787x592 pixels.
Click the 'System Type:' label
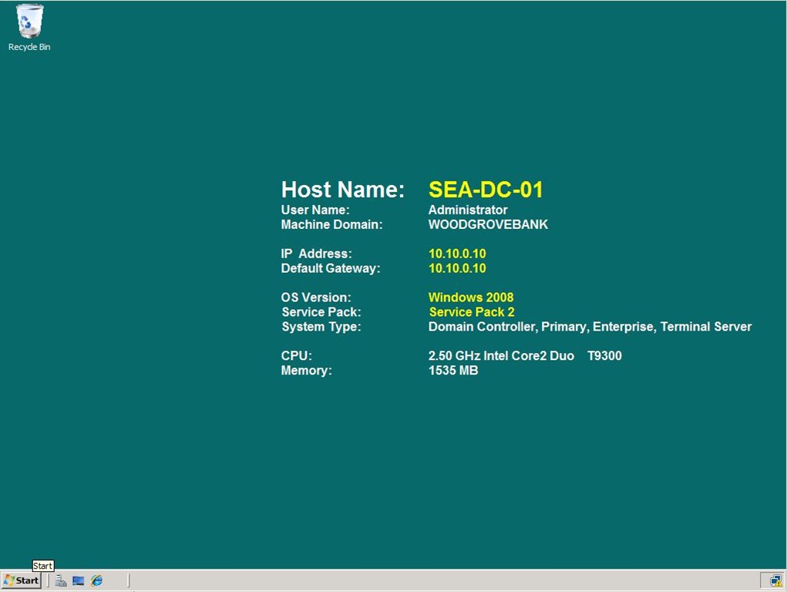tap(321, 326)
